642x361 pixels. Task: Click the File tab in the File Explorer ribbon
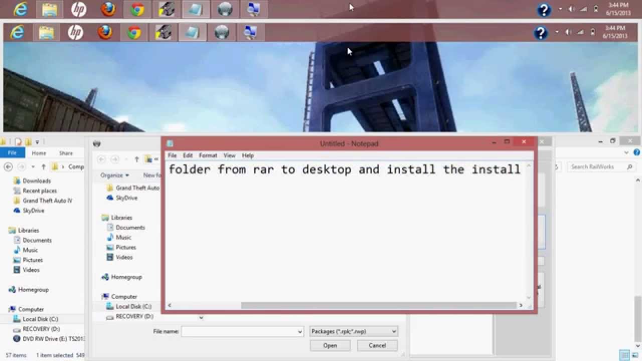[x=12, y=153]
